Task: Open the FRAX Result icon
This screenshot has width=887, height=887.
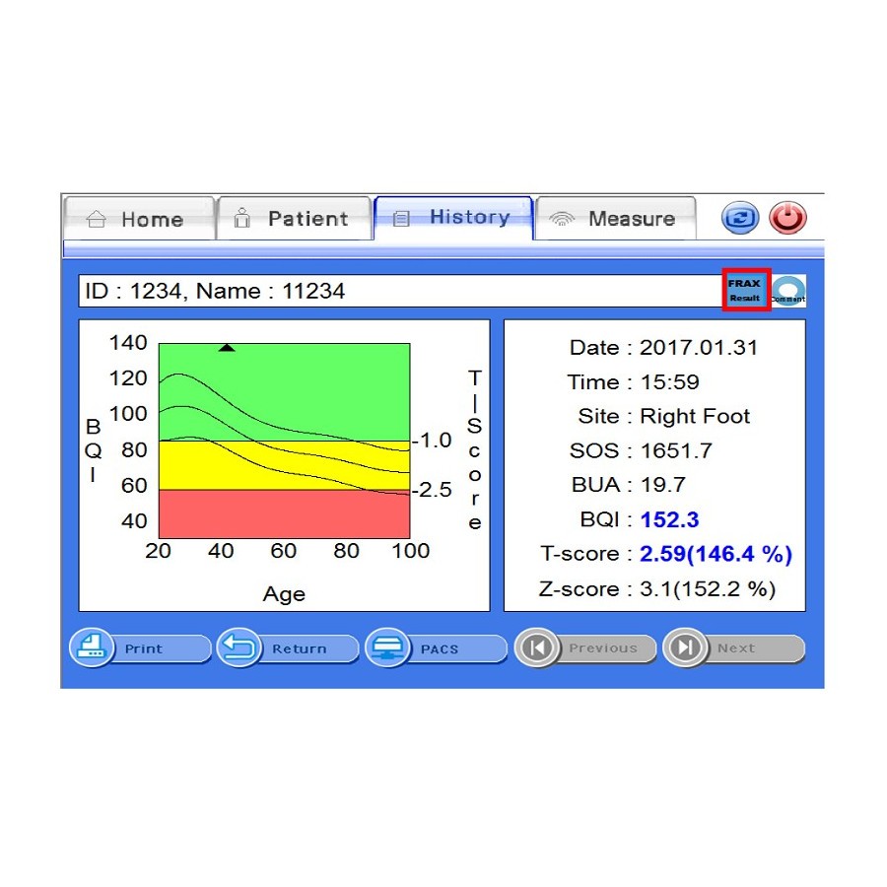Action: [745, 290]
